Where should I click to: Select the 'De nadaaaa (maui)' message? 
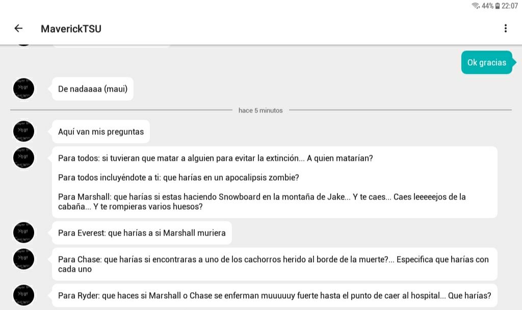[x=92, y=89]
